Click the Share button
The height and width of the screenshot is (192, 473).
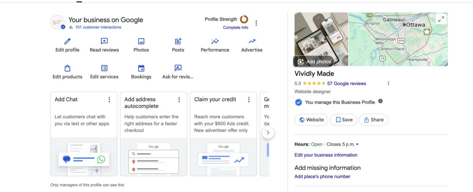click(374, 120)
